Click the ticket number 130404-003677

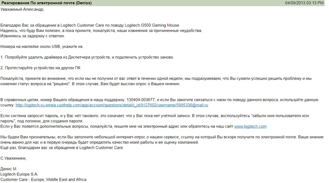[141, 100]
